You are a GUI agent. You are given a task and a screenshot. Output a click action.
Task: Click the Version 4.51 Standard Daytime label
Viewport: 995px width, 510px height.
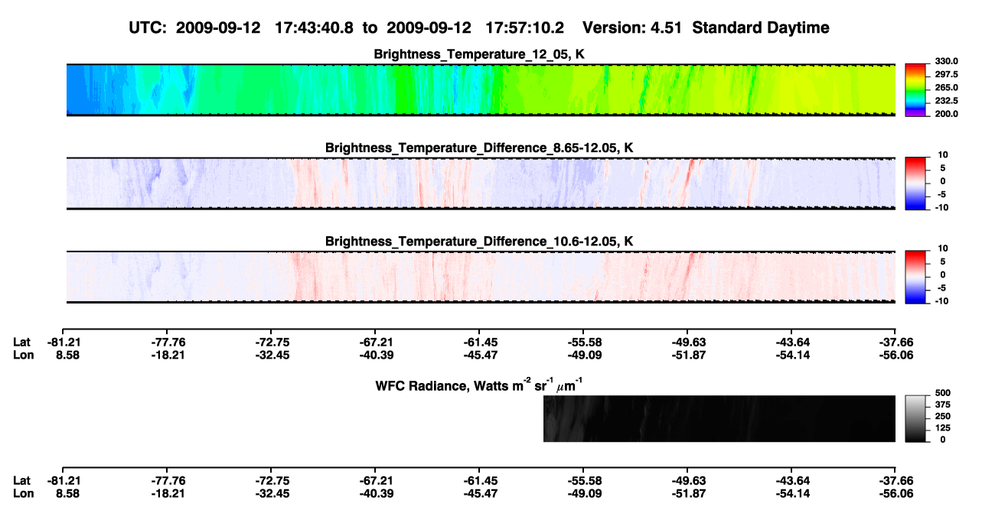point(706,28)
